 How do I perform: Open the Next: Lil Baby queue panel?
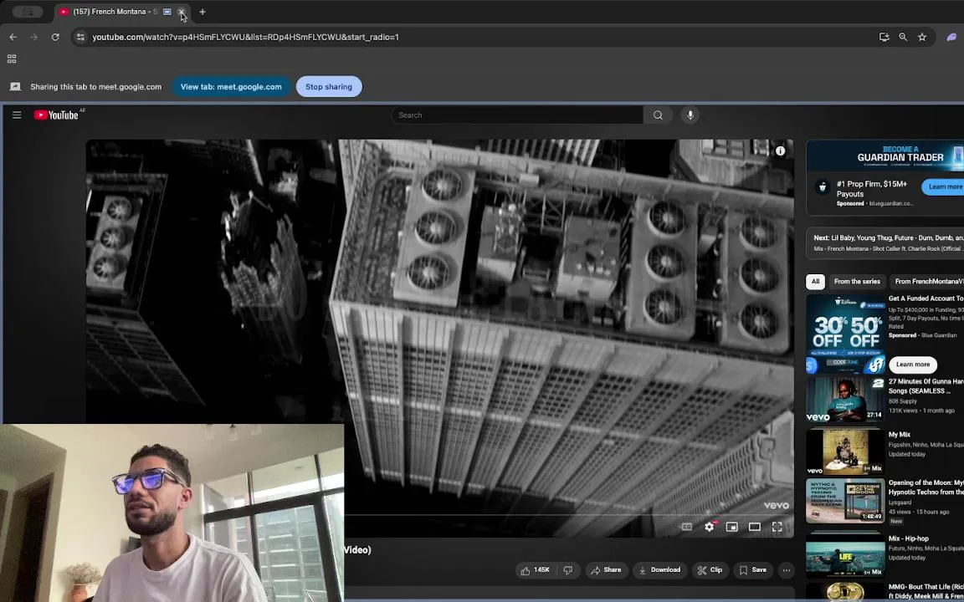885,243
